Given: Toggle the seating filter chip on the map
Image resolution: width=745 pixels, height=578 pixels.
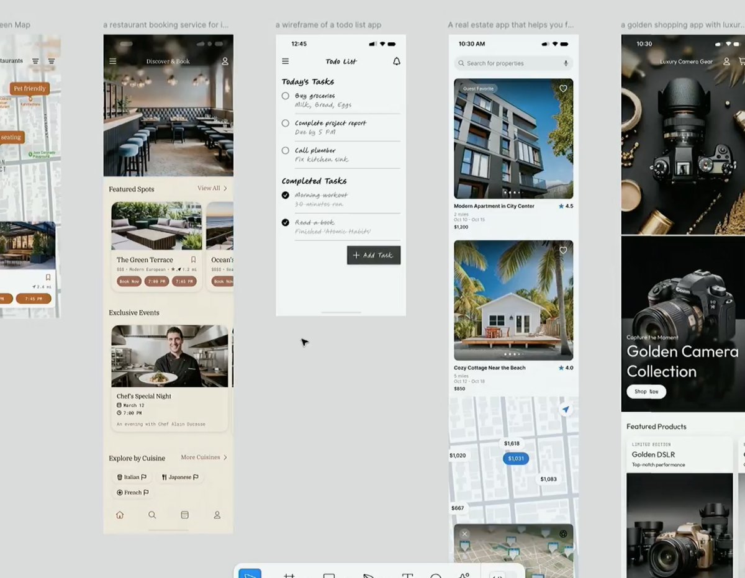Looking at the screenshot, I should click(11, 137).
